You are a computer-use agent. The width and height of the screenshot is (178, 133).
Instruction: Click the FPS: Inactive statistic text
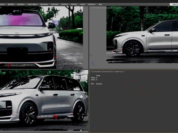[96, 84]
